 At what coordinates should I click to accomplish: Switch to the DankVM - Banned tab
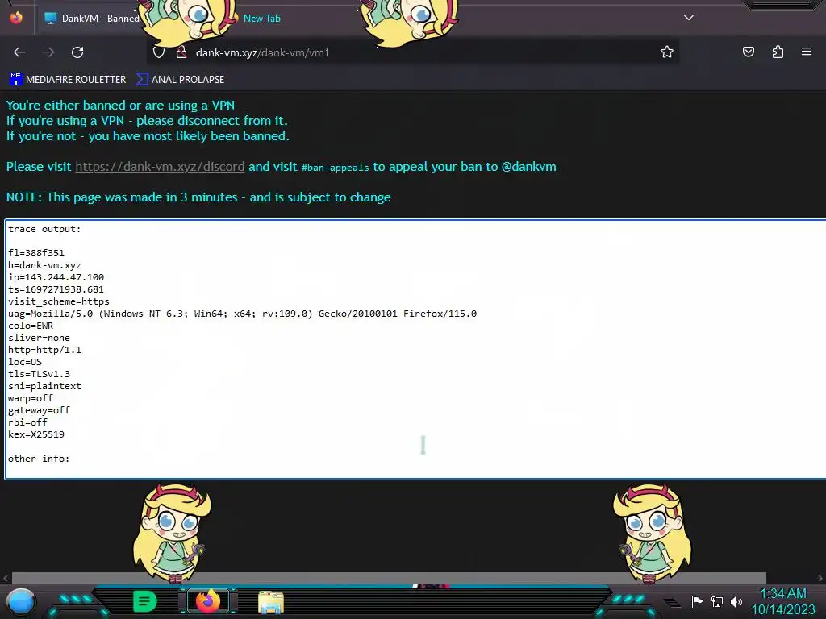coord(92,19)
